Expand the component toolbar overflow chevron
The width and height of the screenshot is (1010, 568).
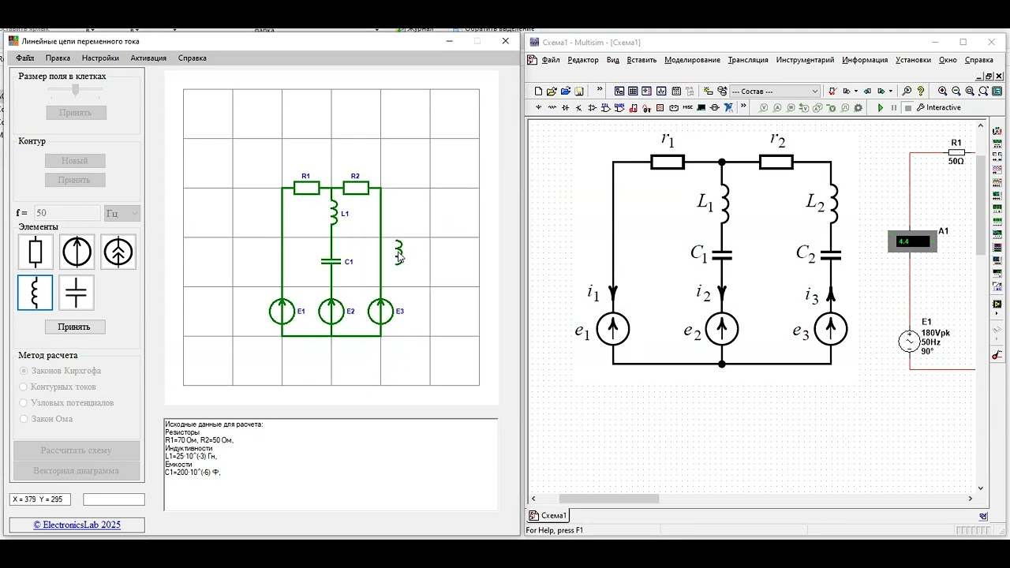point(743,106)
